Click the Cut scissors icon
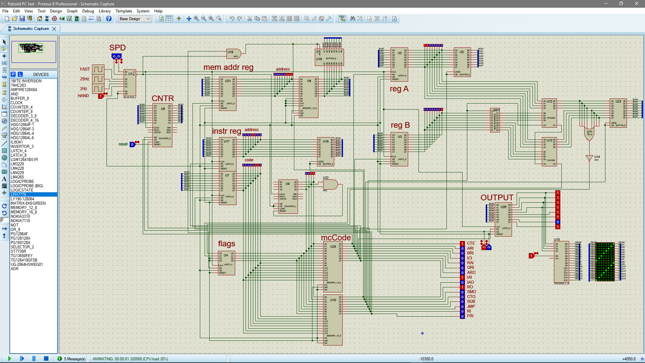 [250, 19]
